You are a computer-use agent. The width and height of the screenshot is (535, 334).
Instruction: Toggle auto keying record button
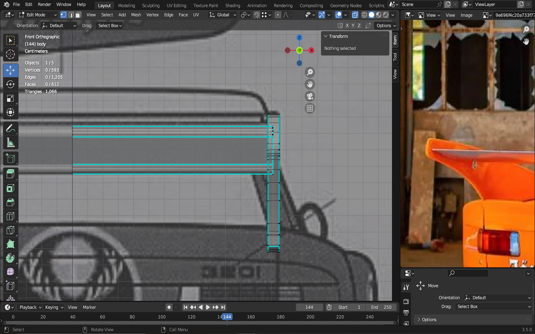point(169,307)
